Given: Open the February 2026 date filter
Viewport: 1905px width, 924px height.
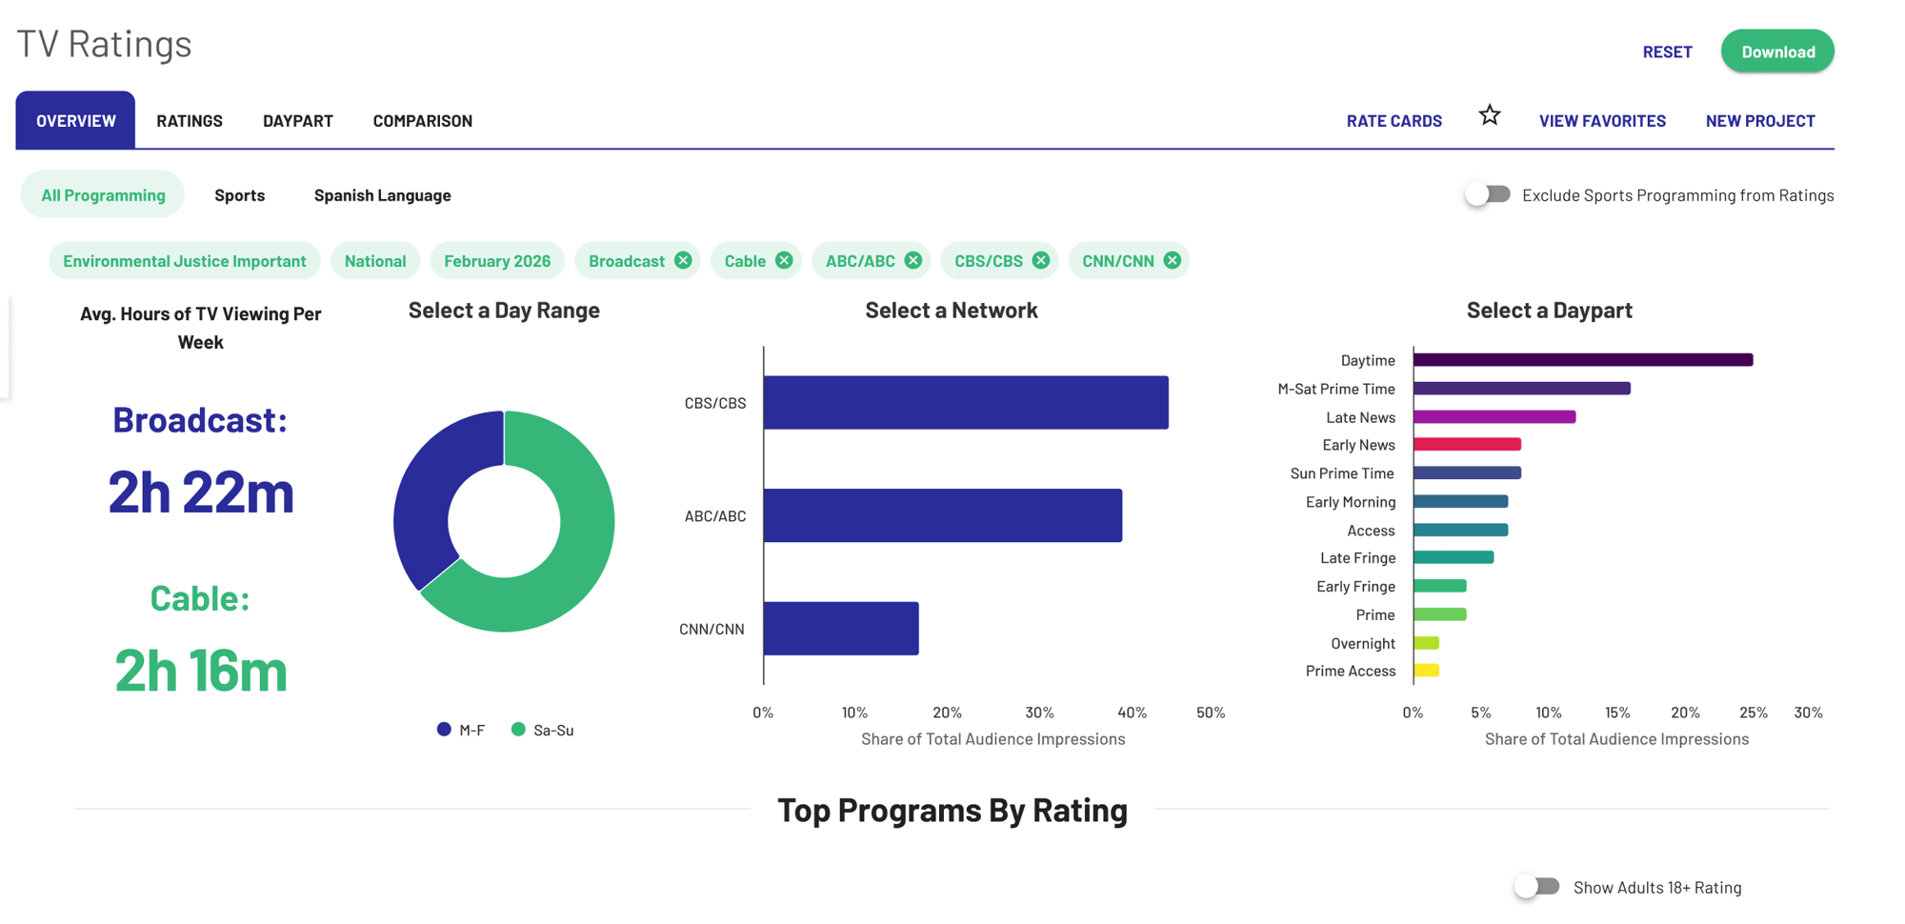Looking at the screenshot, I should [497, 260].
